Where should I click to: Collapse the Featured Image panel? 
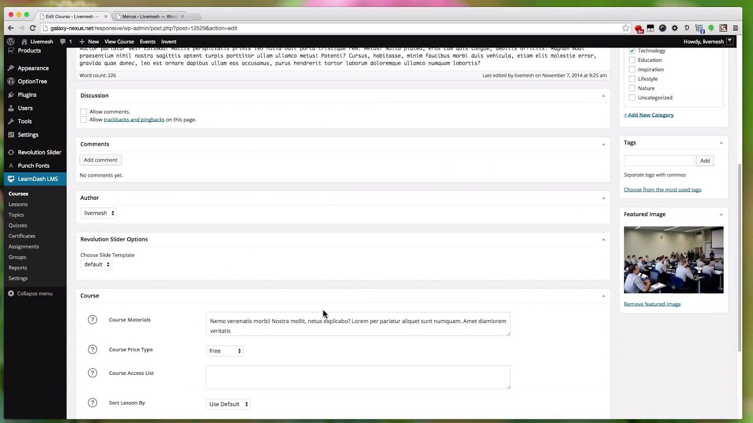[721, 214]
